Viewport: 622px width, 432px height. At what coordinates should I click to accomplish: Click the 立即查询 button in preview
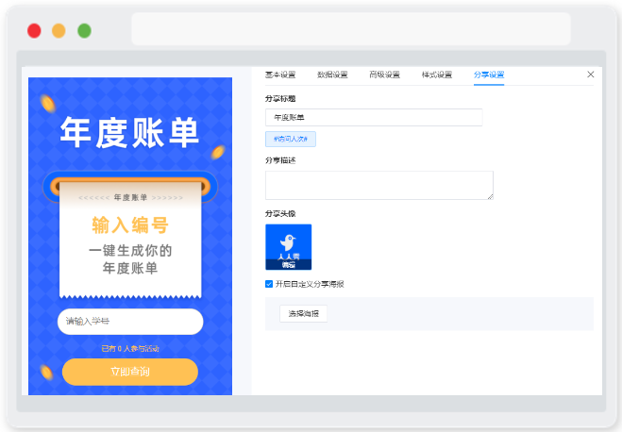click(x=130, y=372)
